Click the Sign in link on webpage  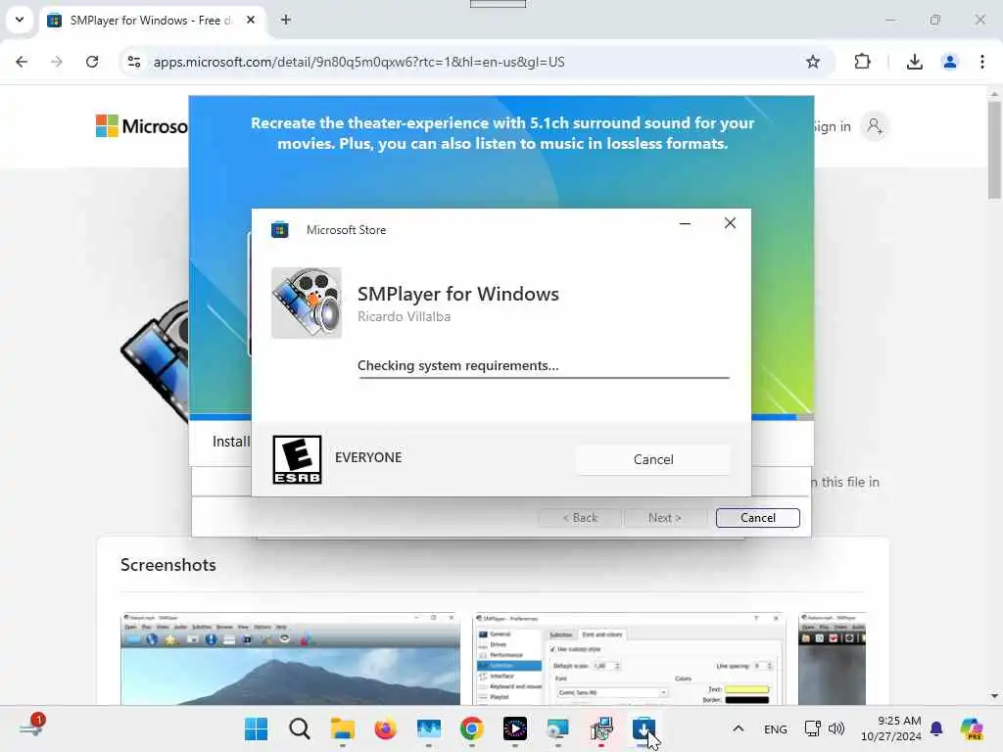tap(833, 126)
